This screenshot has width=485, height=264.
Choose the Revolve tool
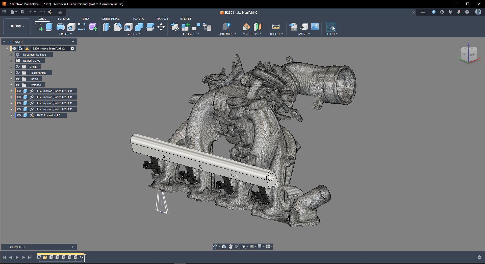point(60,27)
